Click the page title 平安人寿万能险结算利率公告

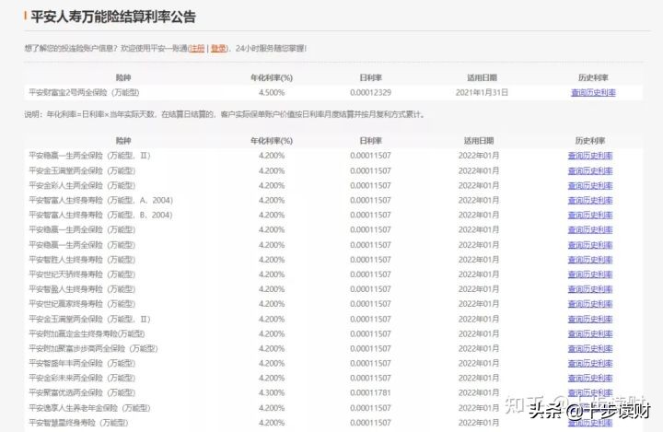[113, 17]
